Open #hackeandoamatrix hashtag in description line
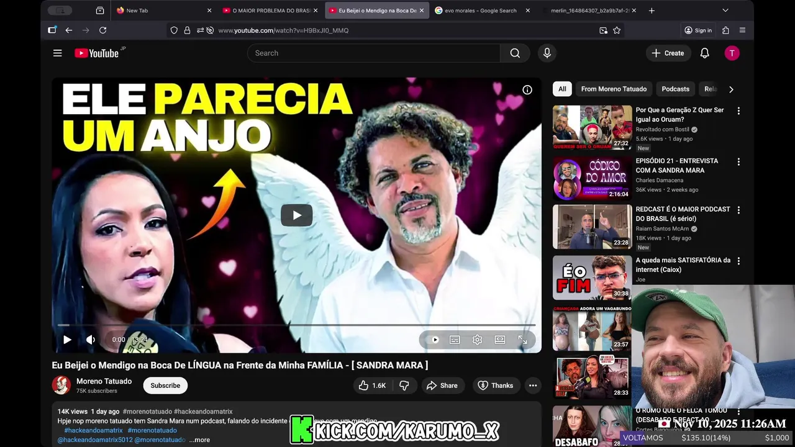 tap(93, 430)
